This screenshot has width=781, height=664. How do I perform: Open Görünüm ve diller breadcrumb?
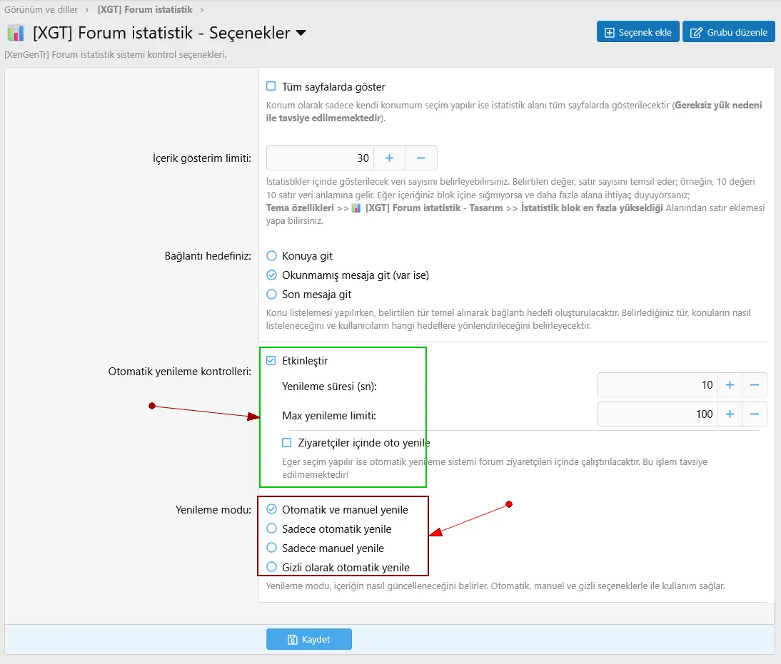[41, 10]
